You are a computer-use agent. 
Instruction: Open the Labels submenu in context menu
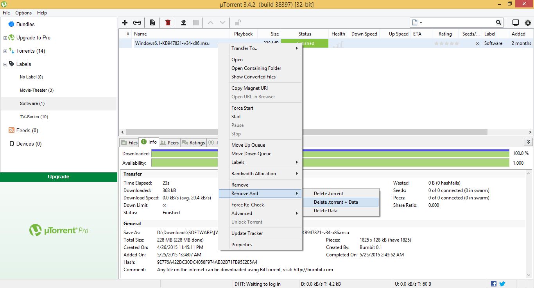click(260, 162)
